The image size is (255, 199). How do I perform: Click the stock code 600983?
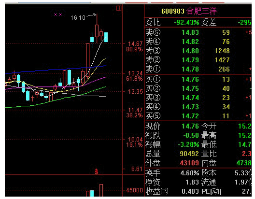[173, 11]
